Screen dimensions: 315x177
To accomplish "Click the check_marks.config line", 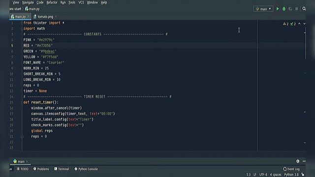I will pos(58,125).
